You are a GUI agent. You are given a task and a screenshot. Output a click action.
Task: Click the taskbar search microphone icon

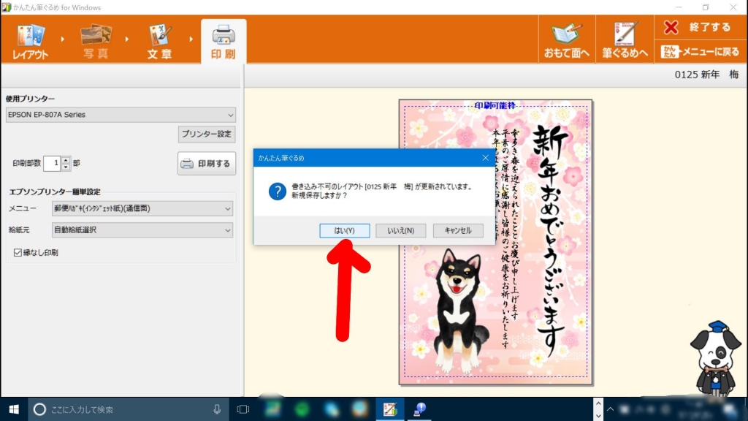coord(217,409)
